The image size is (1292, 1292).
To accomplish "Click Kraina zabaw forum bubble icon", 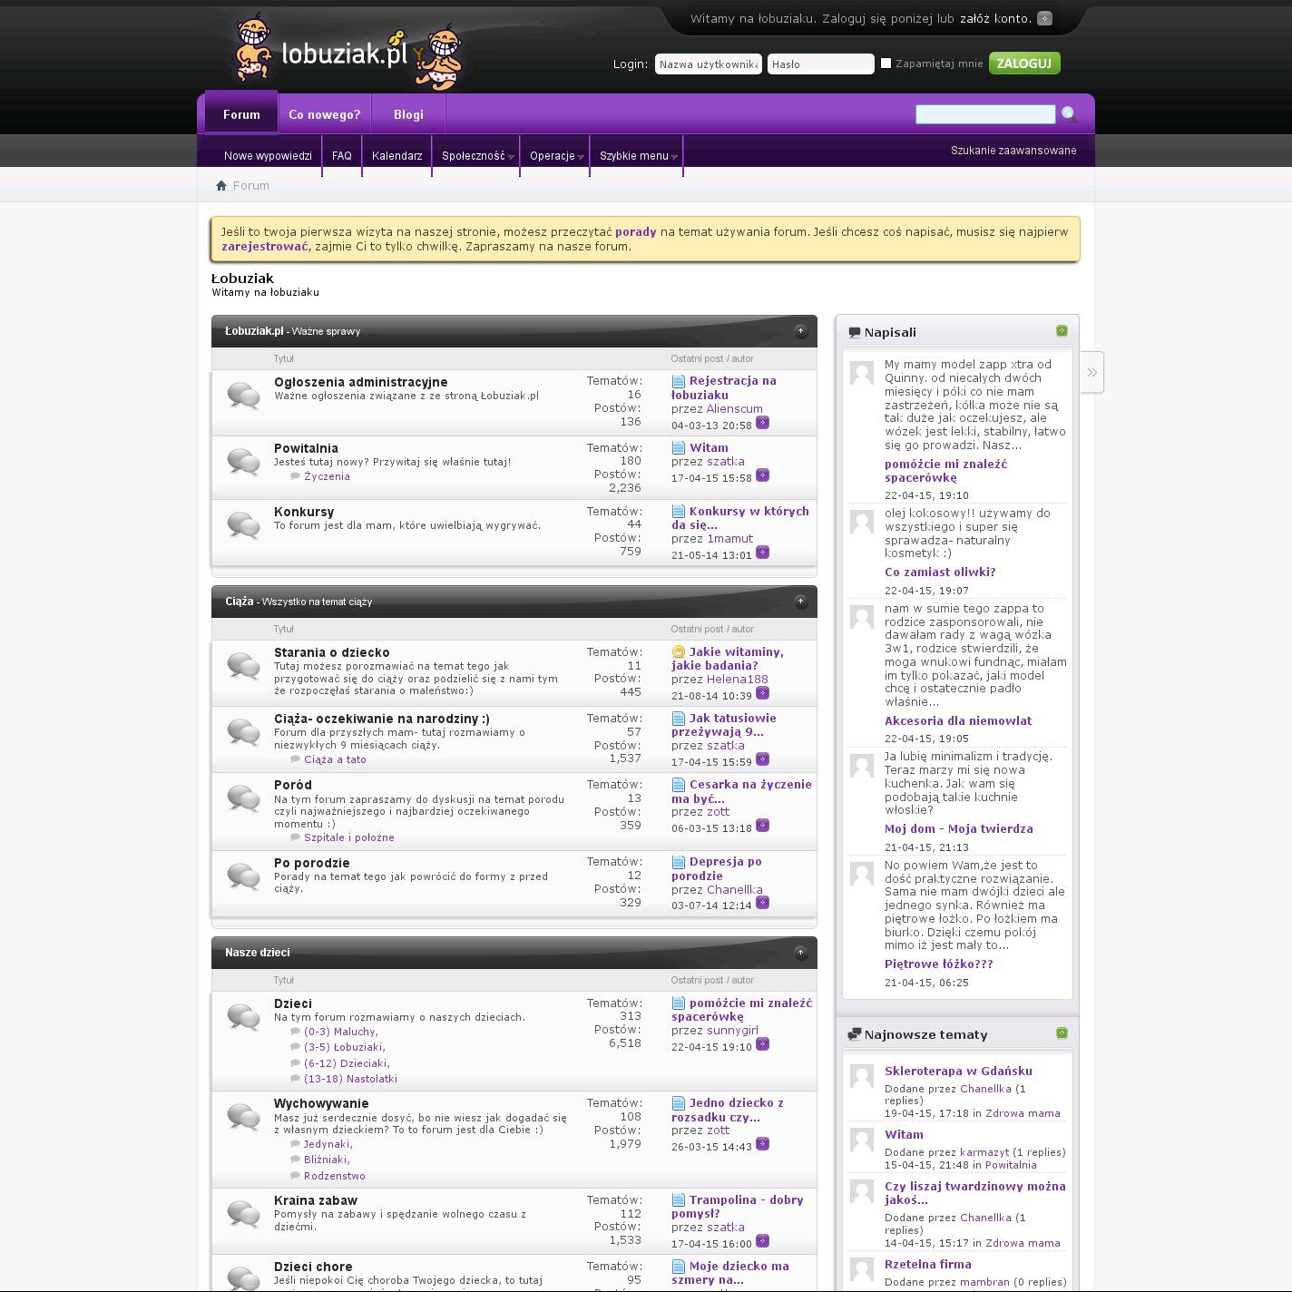I will 243,1213.
